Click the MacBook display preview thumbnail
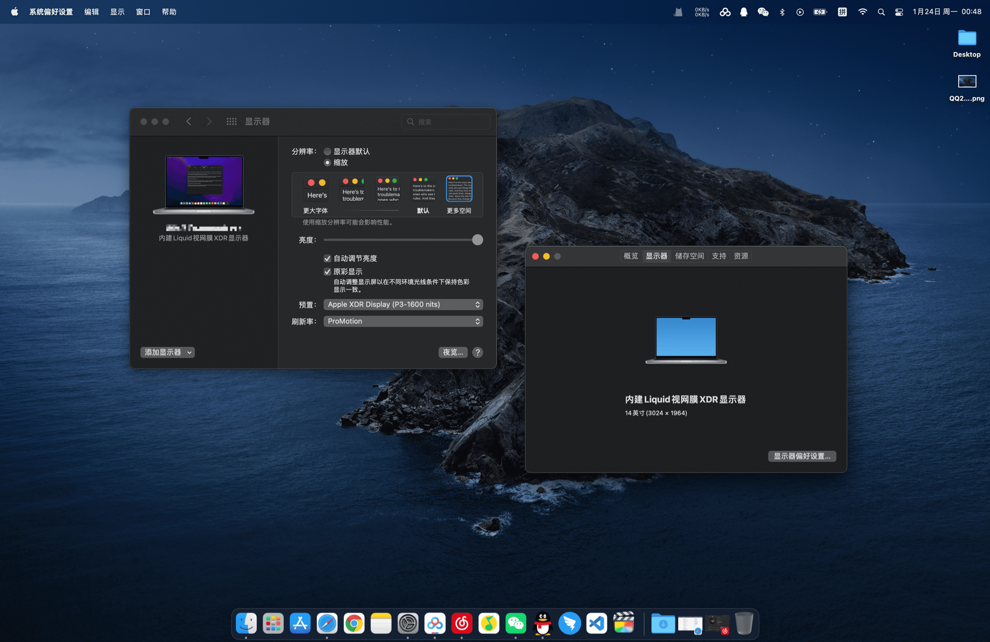This screenshot has height=642, width=990. tap(204, 185)
